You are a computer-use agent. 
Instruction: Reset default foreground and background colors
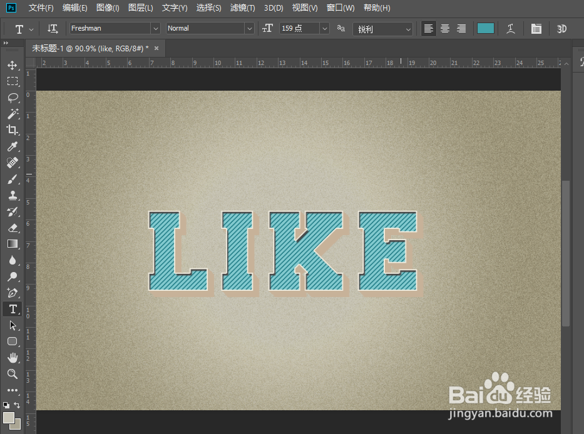pyautogui.click(x=6, y=405)
